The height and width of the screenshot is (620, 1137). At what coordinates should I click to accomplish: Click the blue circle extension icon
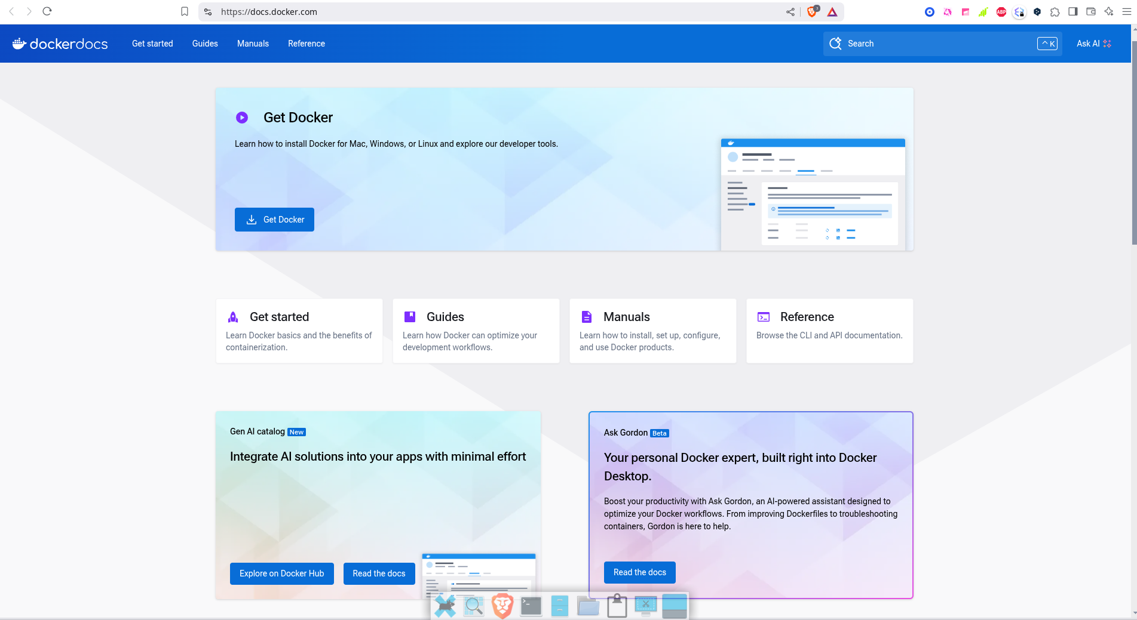click(930, 12)
